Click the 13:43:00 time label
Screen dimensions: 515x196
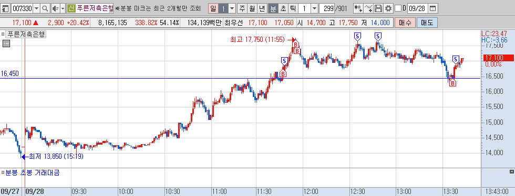[498, 191]
